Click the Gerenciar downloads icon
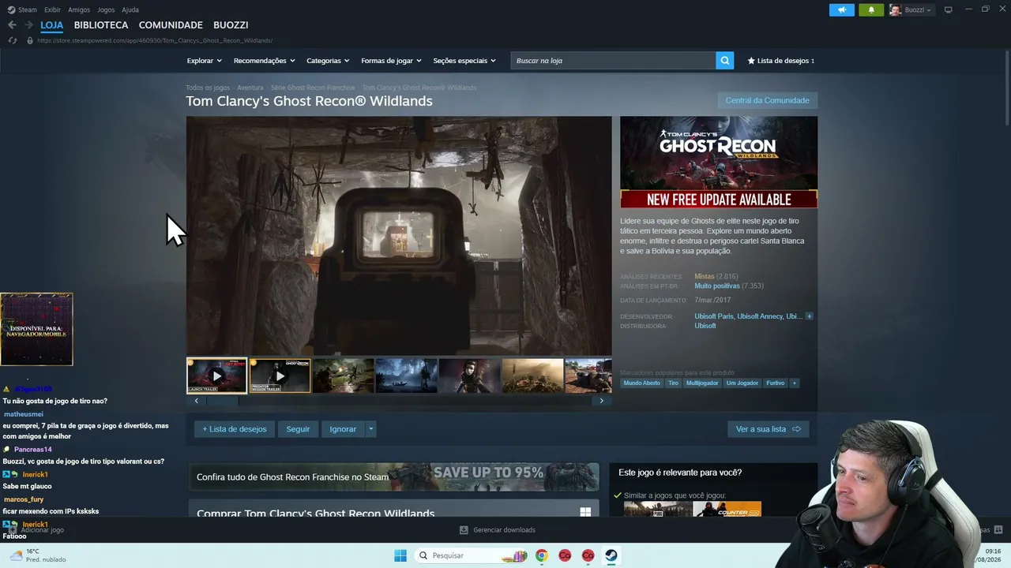 click(464, 530)
